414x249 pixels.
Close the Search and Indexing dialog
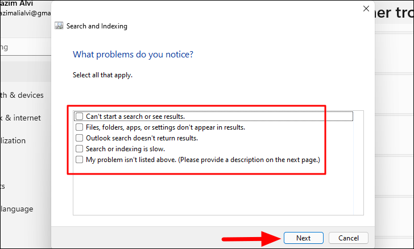[366, 9]
